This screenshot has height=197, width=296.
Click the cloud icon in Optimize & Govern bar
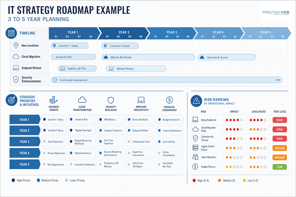[202, 57]
